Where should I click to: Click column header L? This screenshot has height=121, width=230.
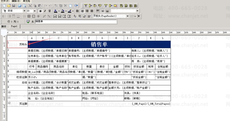pos(163,38)
